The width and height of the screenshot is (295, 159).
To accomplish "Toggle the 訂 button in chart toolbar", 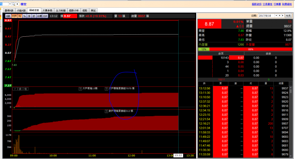I will pos(34,16).
